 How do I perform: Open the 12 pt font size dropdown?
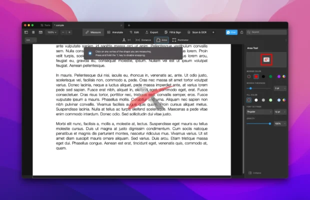click(280, 112)
